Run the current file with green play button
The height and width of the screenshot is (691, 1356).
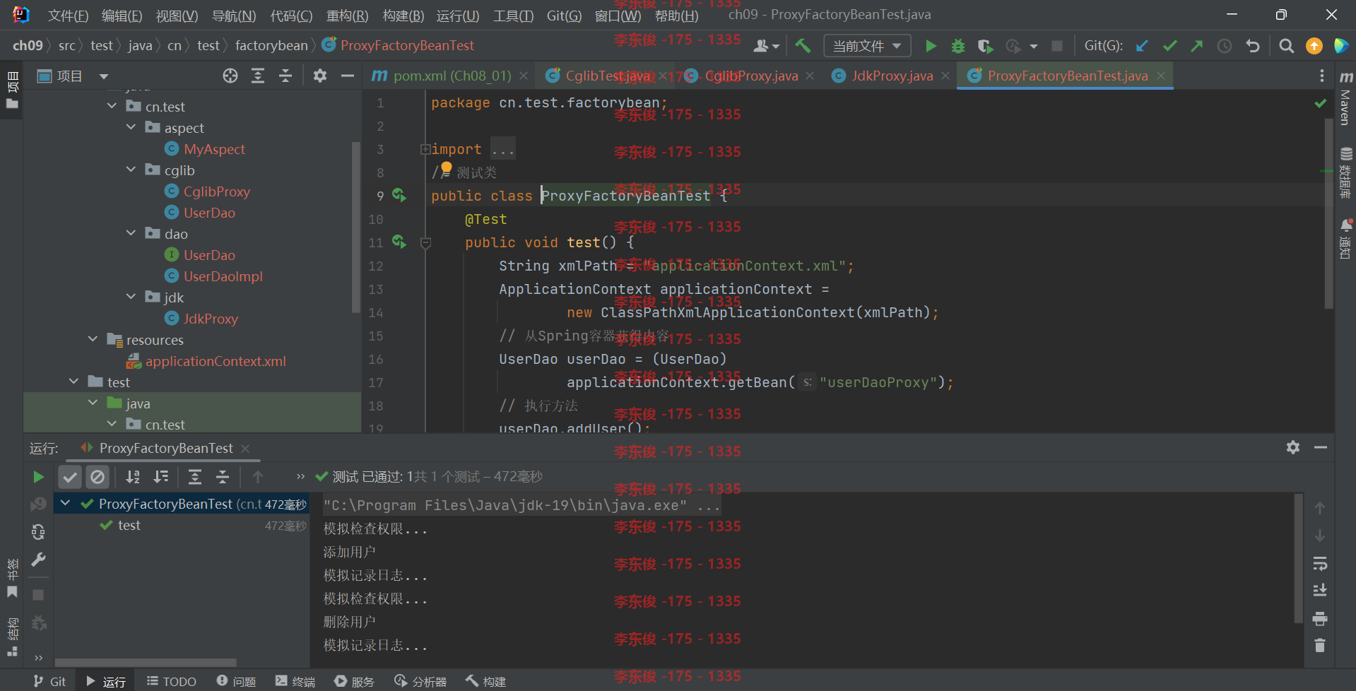click(931, 46)
